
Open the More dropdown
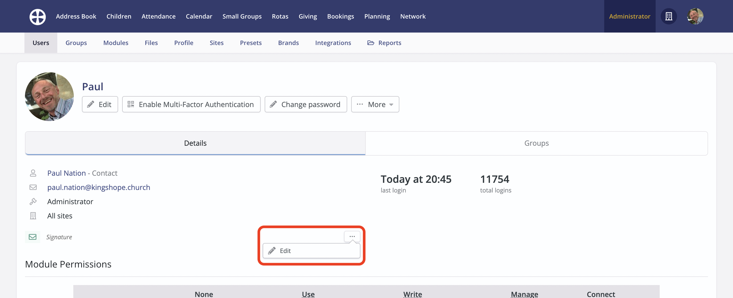coord(375,104)
